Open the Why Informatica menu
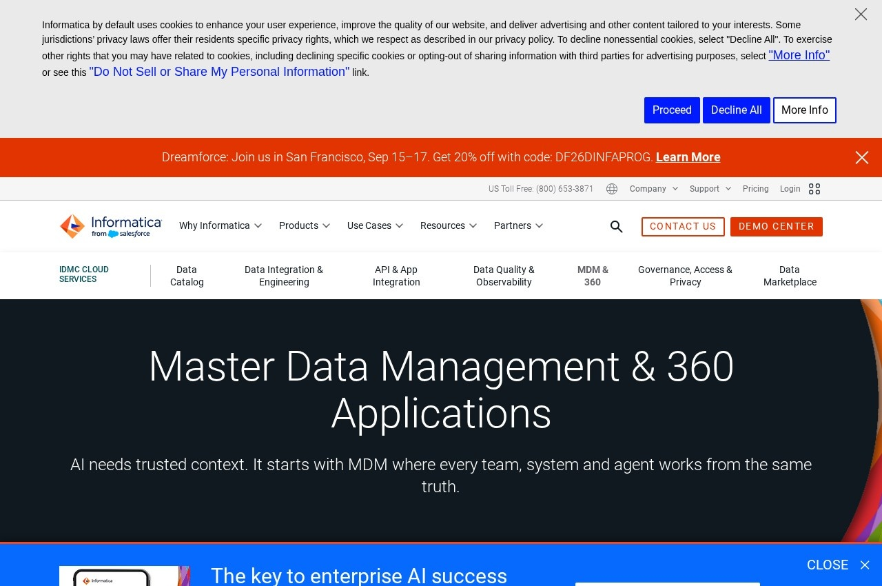 coord(220,225)
